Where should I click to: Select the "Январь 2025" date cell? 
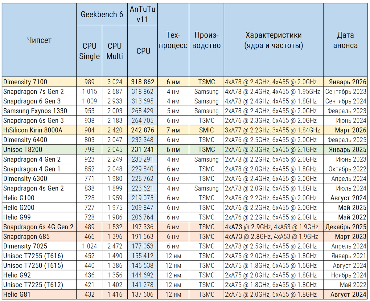[345, 150]
